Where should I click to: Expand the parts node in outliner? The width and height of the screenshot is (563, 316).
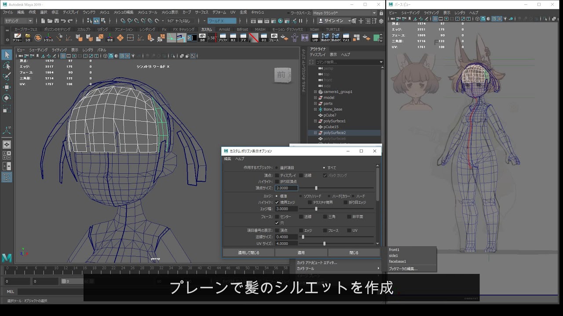coord(315,104)
